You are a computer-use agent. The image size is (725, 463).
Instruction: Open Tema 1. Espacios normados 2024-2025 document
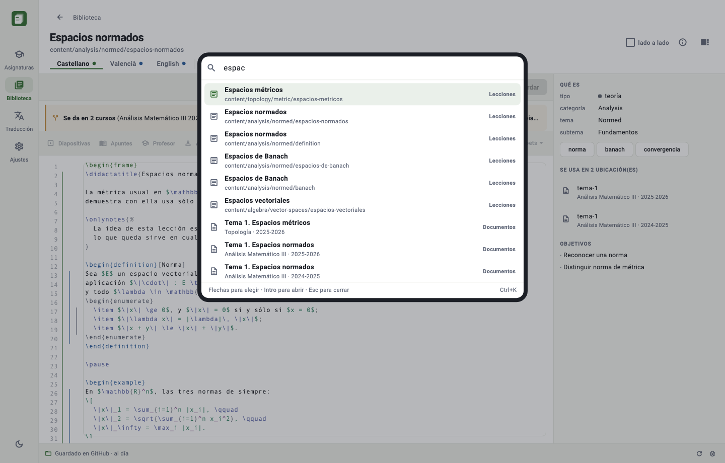tap(362, 271)
